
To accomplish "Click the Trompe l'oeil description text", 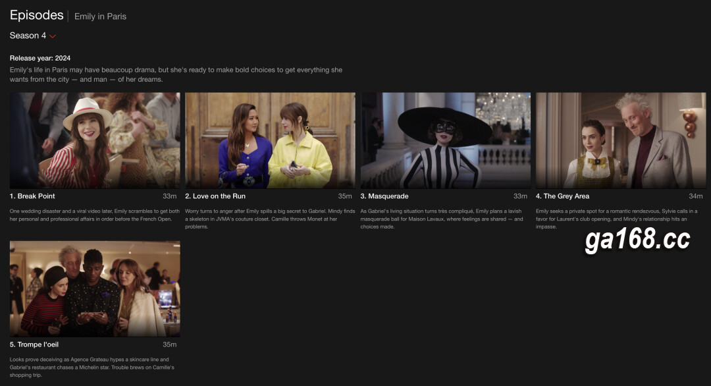I will tap(92, 367).
